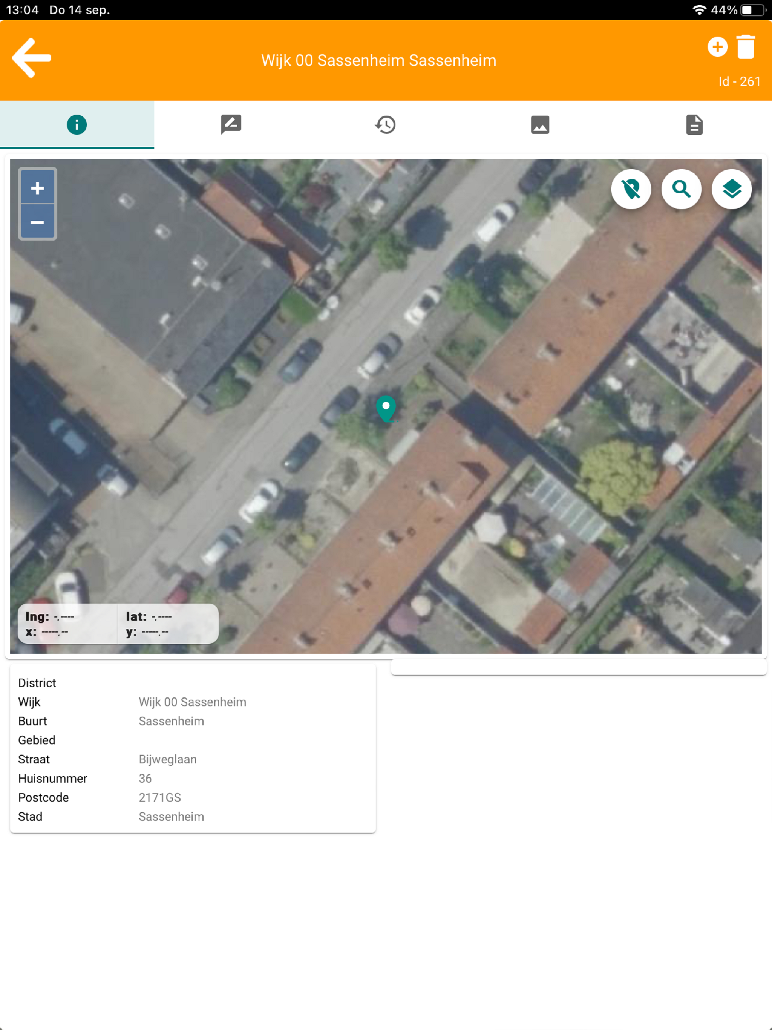The height and width of the screenshot is (1030, 772).
Task: Open the map layers button
Action: click(x=732, y=189)
